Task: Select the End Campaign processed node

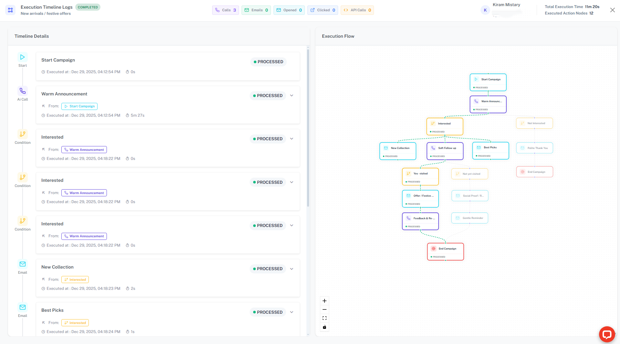Action: (x=445, y=251)
